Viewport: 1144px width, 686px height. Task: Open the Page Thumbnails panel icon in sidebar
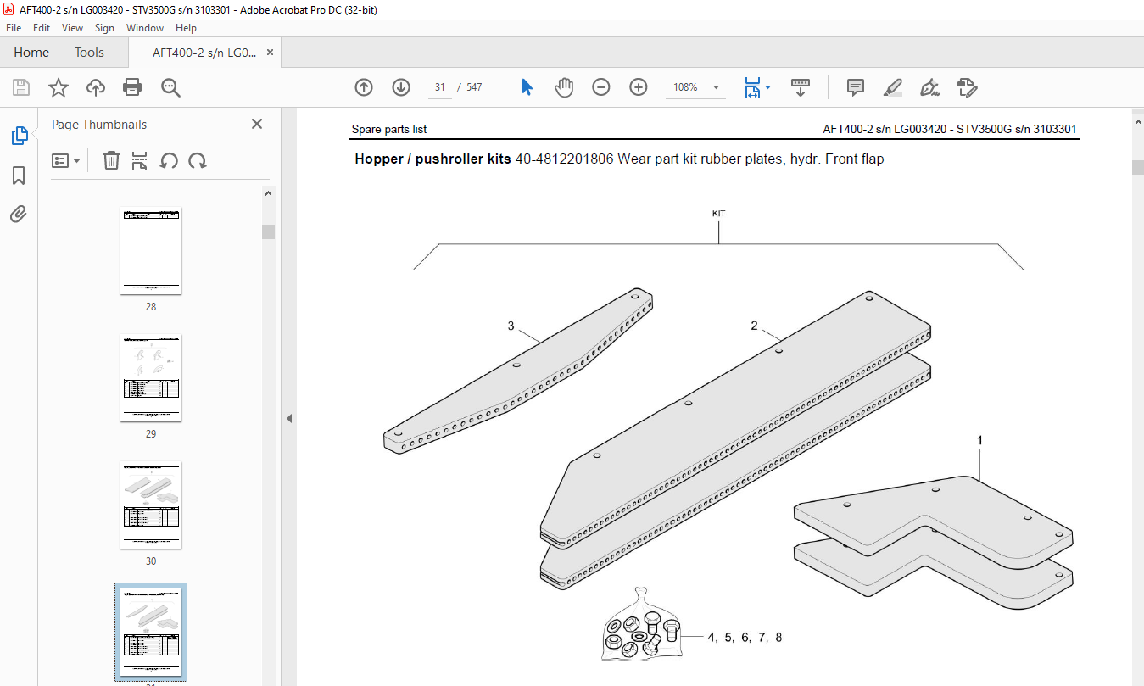[19, 136]
